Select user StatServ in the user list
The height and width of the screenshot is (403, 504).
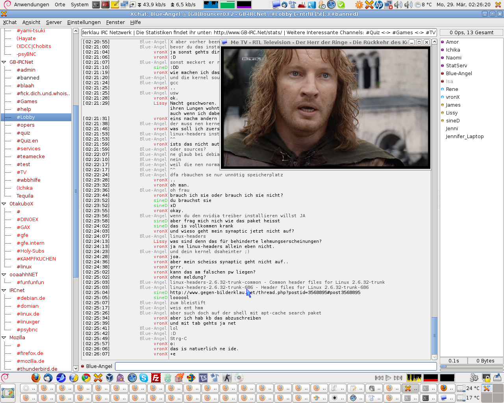tap(456, 66)
